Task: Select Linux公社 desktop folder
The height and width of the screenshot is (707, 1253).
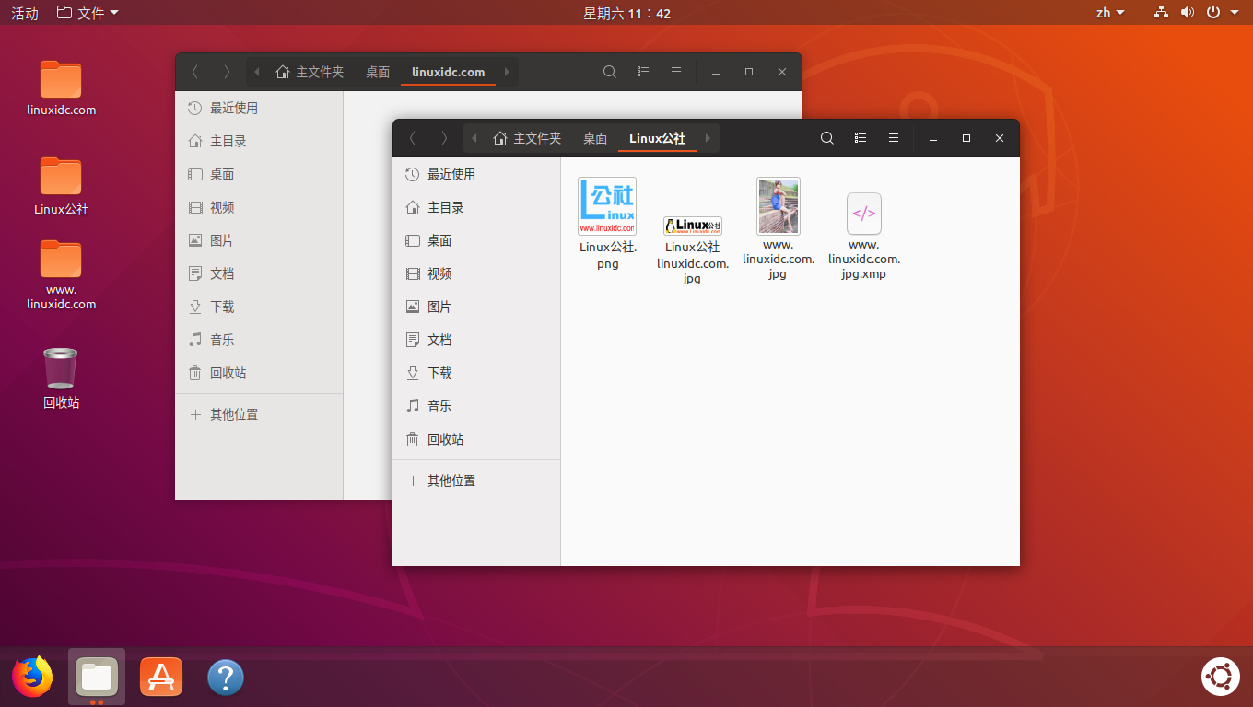Action: (x=61, y=187)
